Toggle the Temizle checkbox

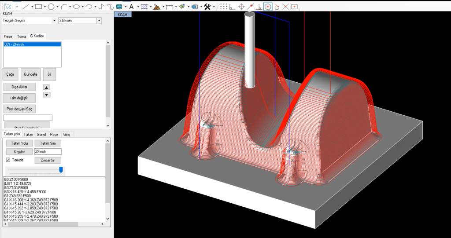click(x=8, y=160)
